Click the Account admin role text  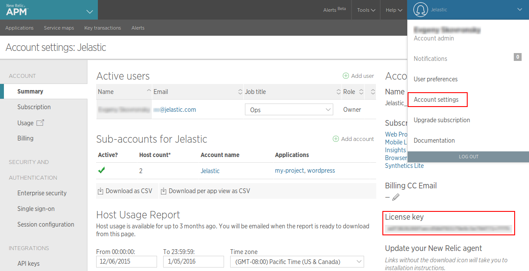pyautogui.click(x=434, y=38)
